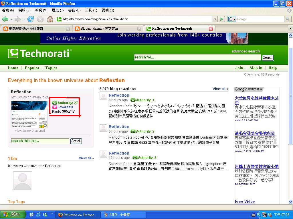
Task: Open the 演唱會發表會場地租借 ad link
Action: [x=255, y=133]
